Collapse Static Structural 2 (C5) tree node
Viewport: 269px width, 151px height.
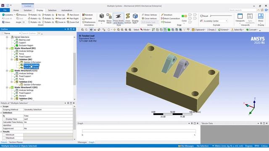pyautogui.click(x=7, y=70)
